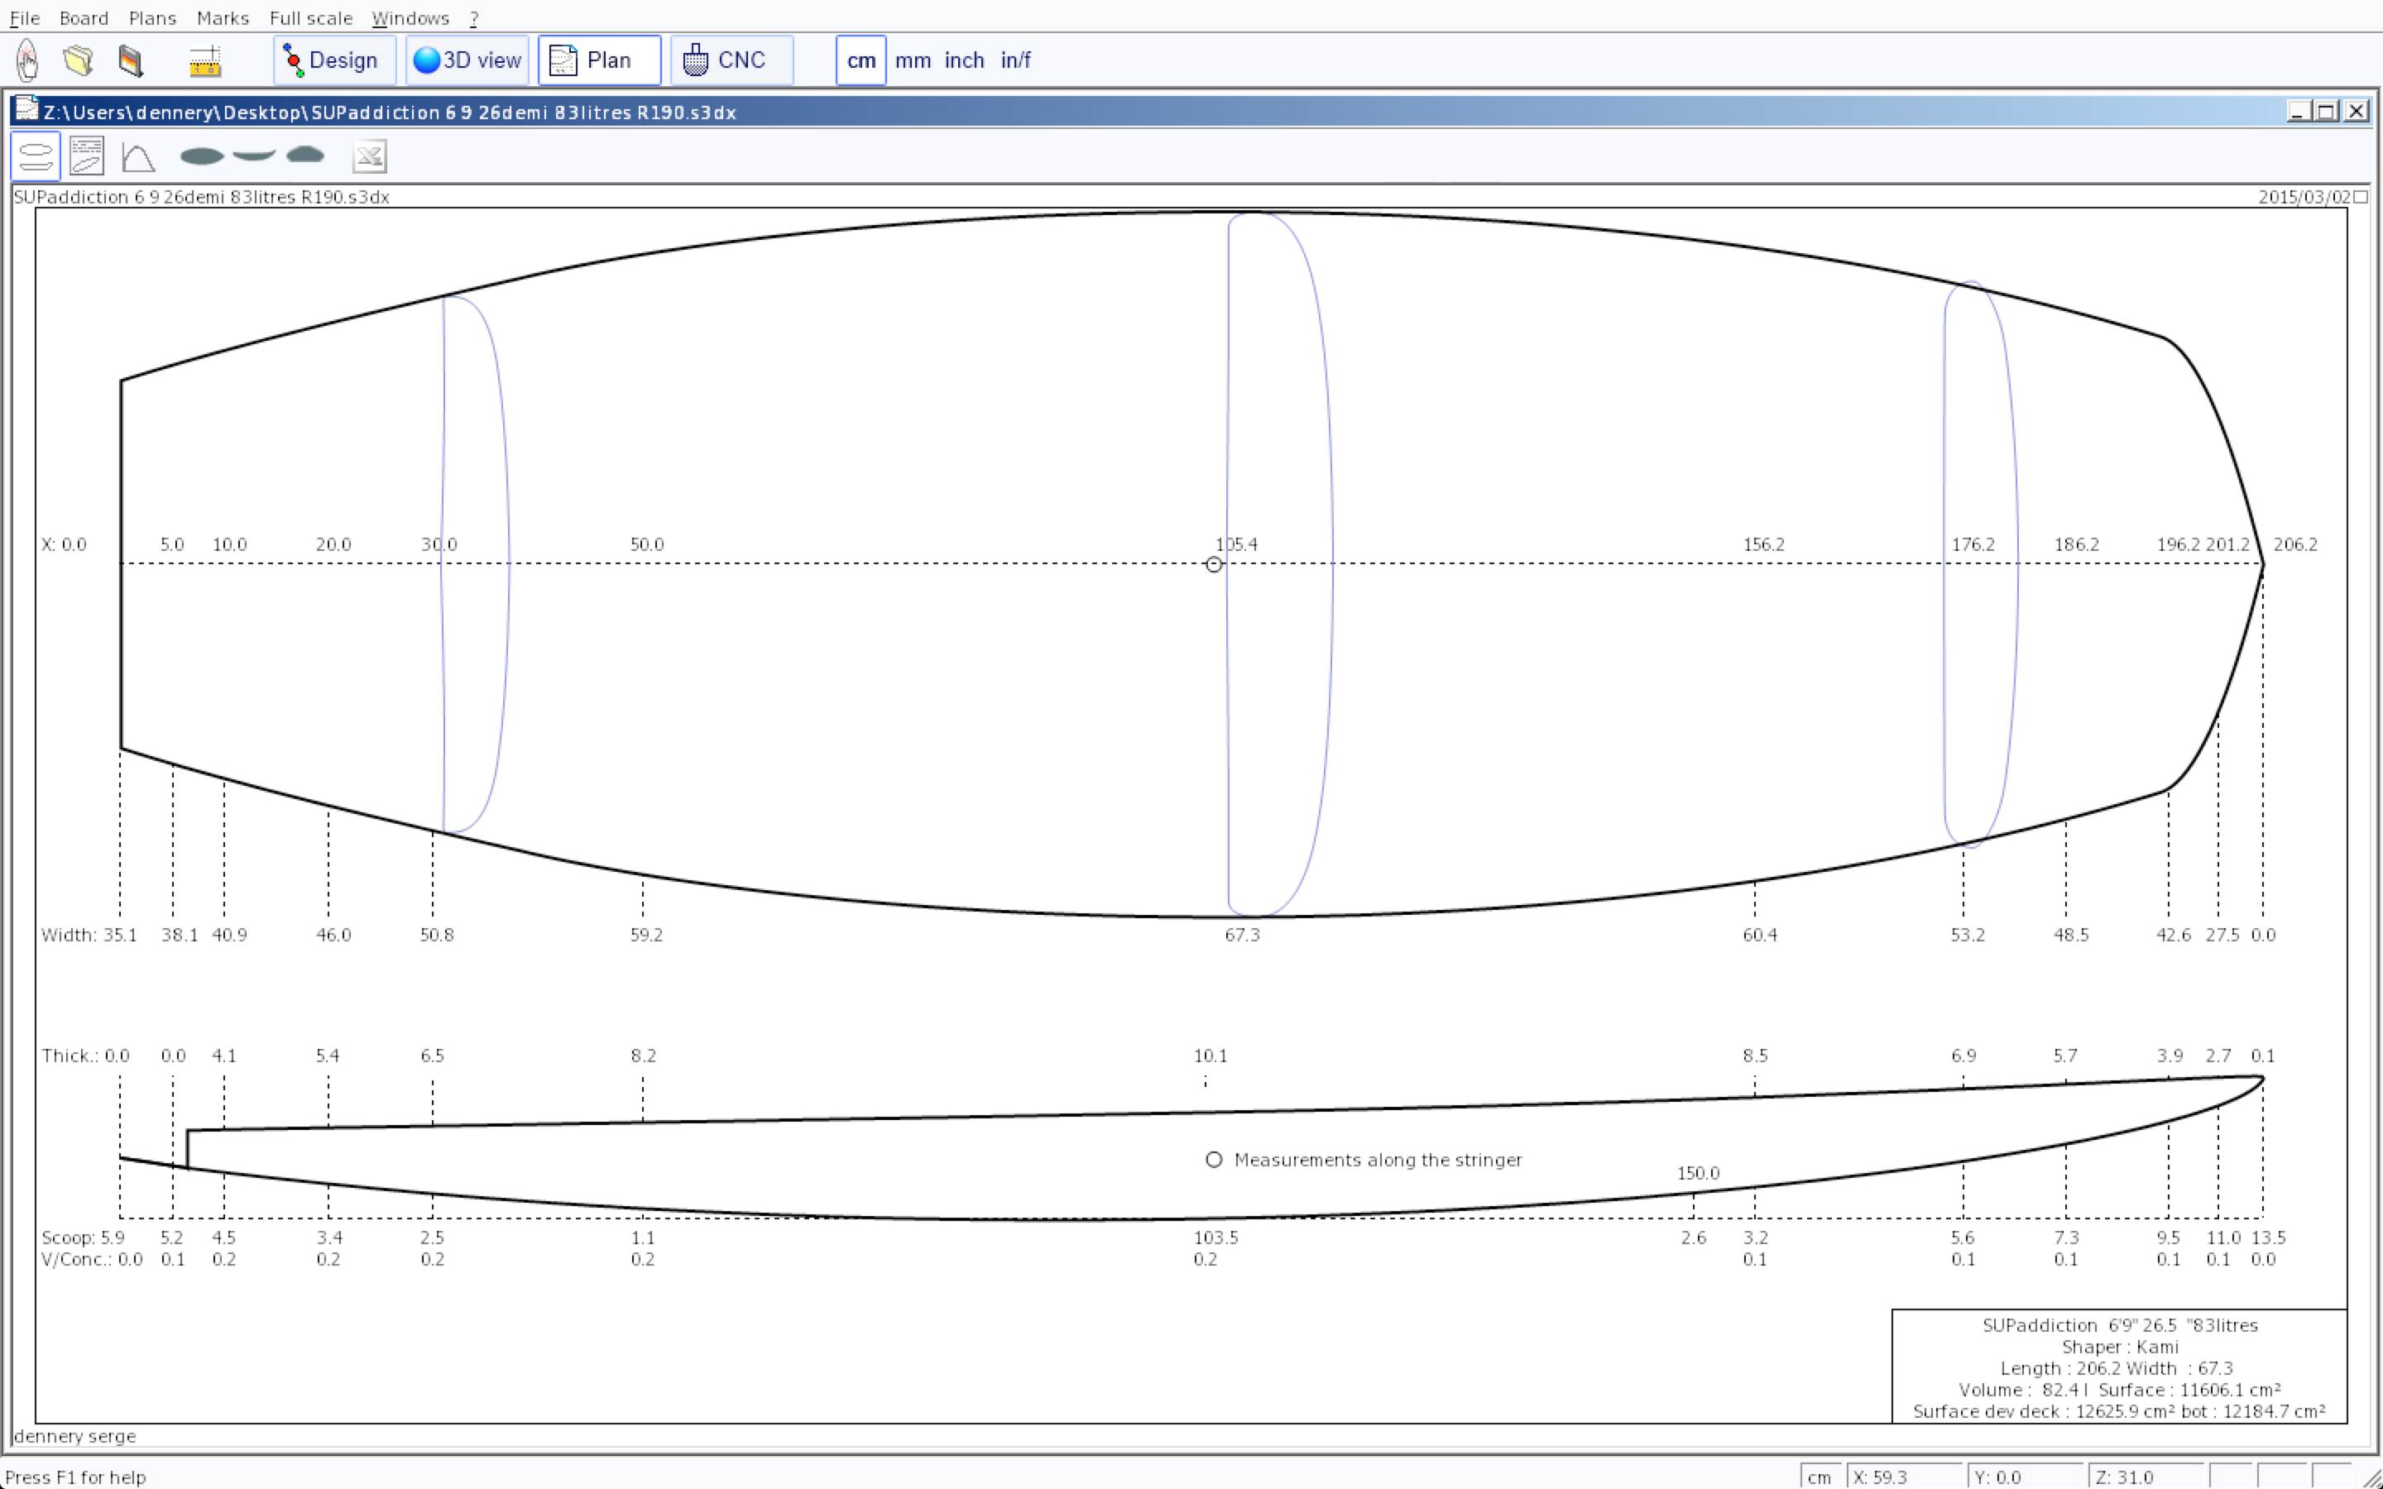The height and width of the screenshot is (1489, 2383).
Task: Select the cross-section slice shape icon
Action: click(x=305, y=155)
